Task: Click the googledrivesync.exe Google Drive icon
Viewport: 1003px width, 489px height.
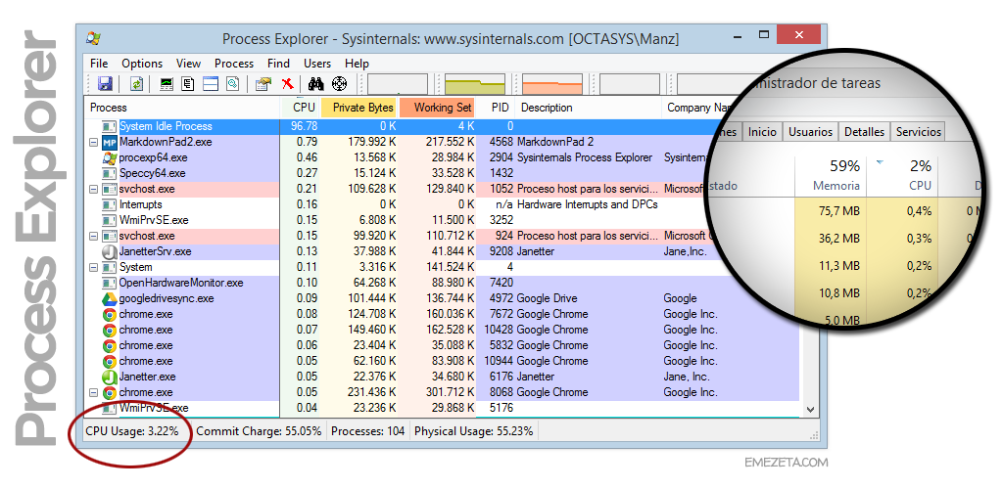Action: 110,298
